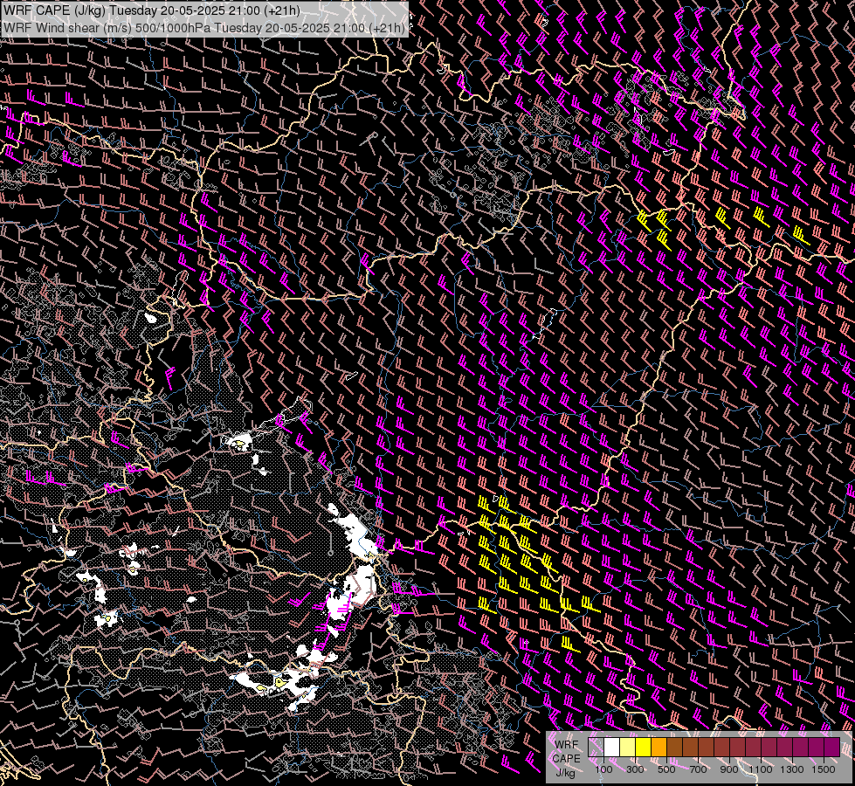This screenshot has width=855, height=786.
Task: Click the 1500 legend value
Action: 824,769
